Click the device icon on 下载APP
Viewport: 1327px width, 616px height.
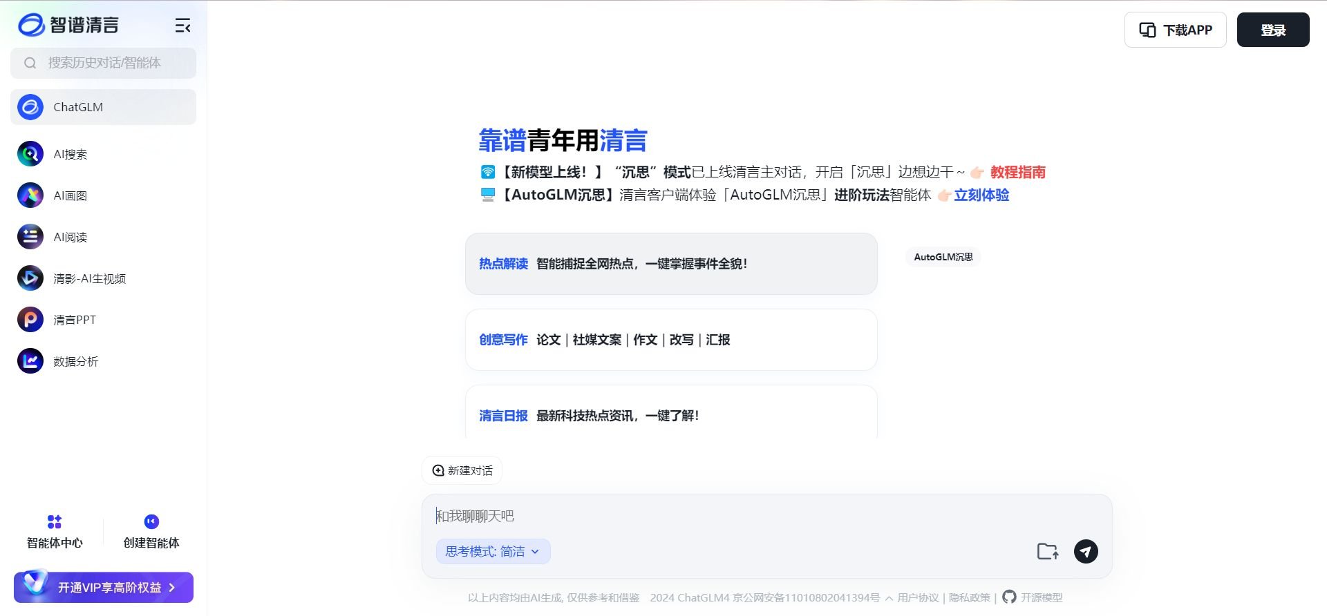pyautogui.click(x=1147, y=30)
